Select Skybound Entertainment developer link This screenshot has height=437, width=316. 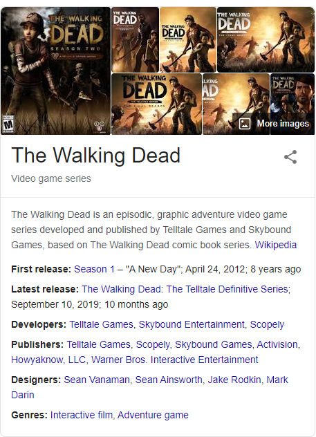pyautogui.click(x=192, y=325)
